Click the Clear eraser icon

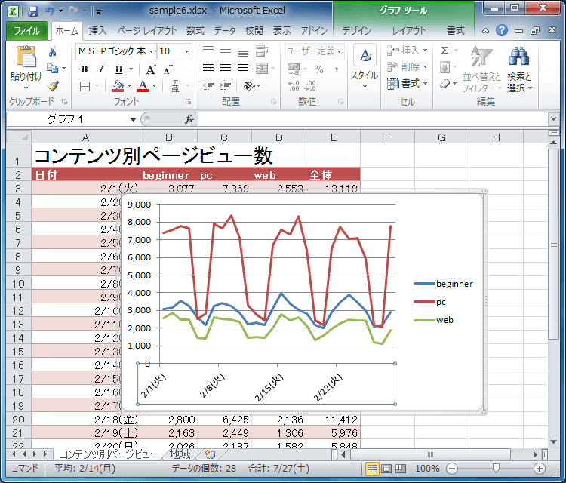pyautogui.click(x=445, y=84)
